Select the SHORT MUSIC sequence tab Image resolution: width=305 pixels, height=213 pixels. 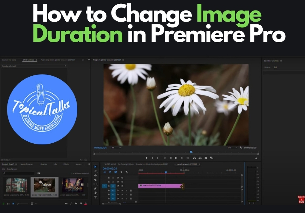136,164
